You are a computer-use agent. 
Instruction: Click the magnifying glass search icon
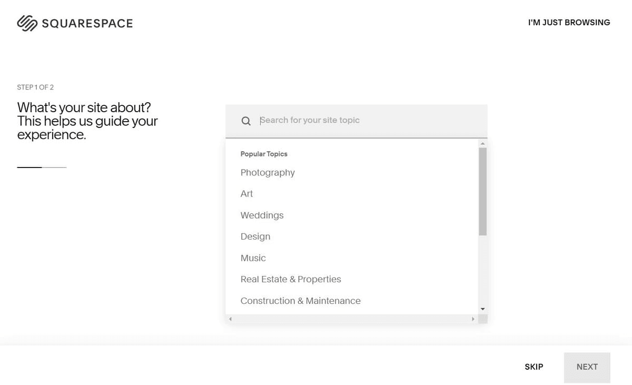[245, 121]
